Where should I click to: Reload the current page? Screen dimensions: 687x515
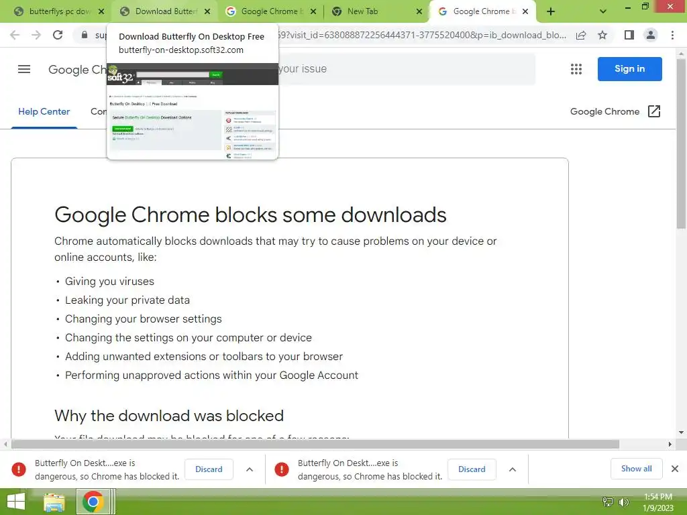click(x=58, y=35)
